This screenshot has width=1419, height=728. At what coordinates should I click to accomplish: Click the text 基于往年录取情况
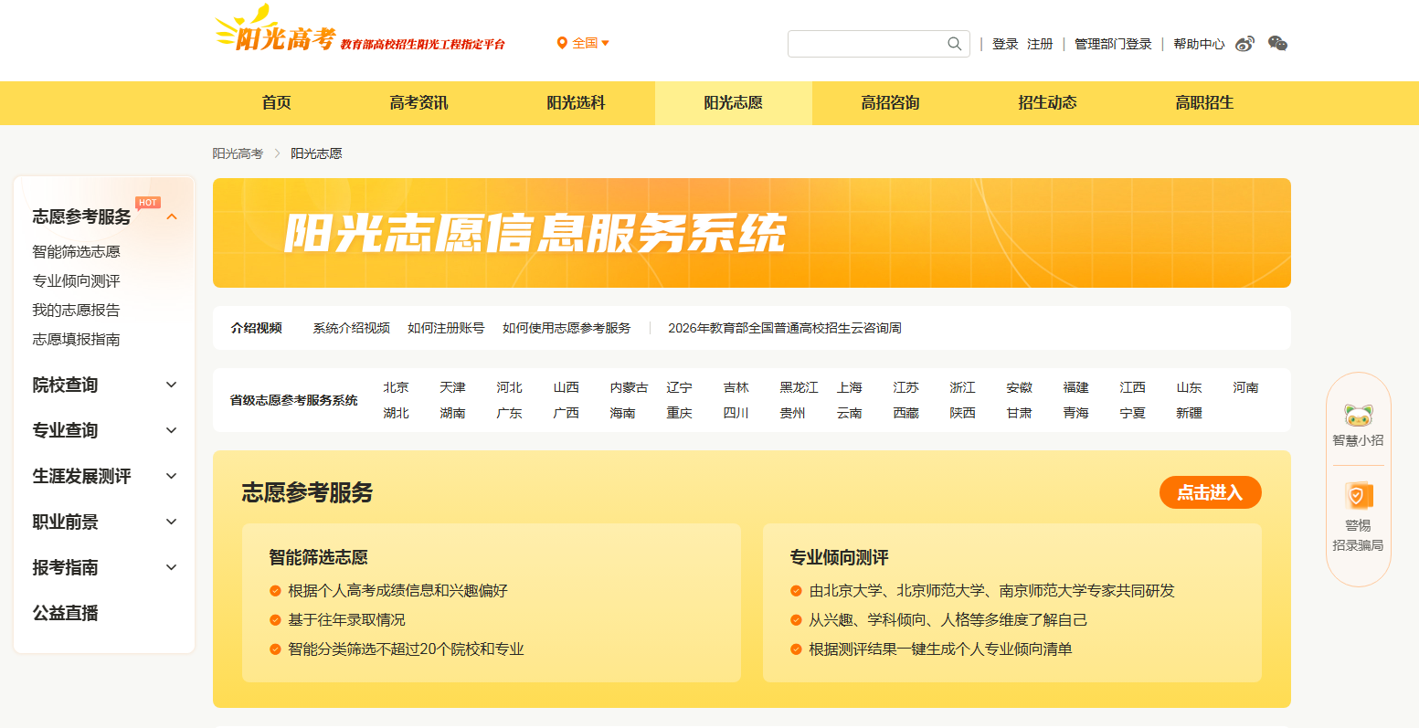[x=347, y=620]
